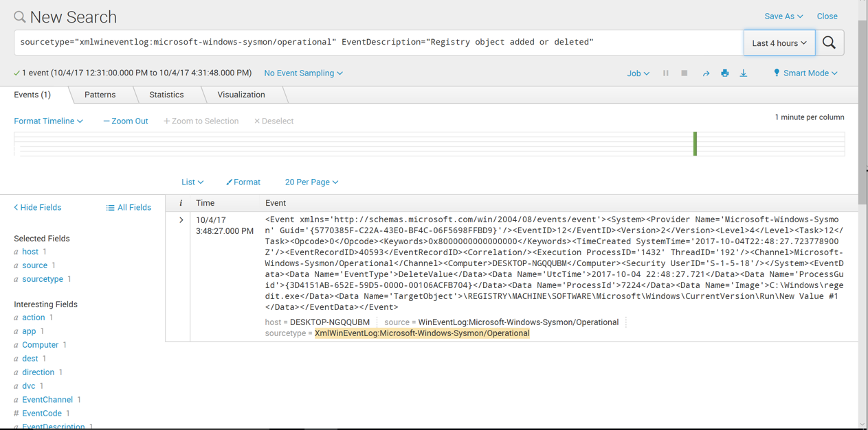Select the dest field
This screenshot has height=430, width=868.
coord(30,359)
